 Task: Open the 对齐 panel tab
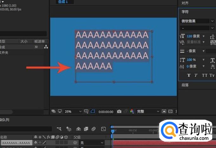(185, 3)
